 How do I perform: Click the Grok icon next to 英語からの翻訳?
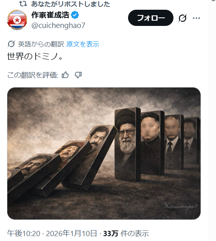[11, 44]
